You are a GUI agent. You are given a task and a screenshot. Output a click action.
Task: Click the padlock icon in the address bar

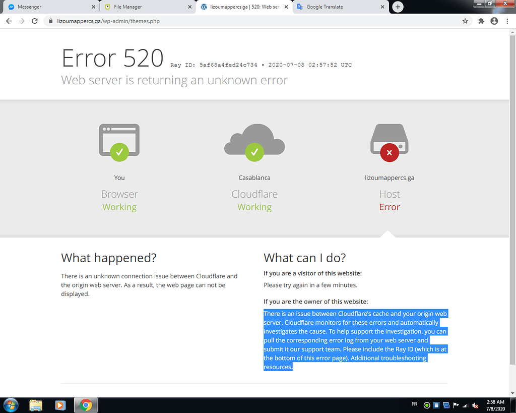coord(50,21)
